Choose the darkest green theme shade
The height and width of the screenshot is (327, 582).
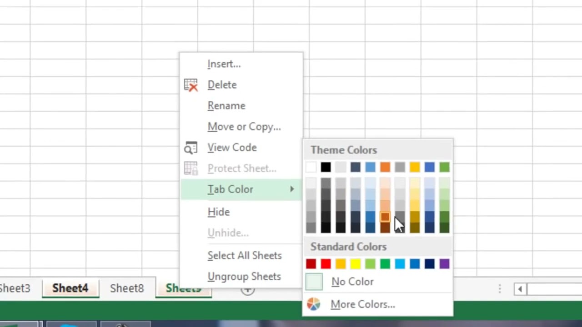(x=444, y=228)
